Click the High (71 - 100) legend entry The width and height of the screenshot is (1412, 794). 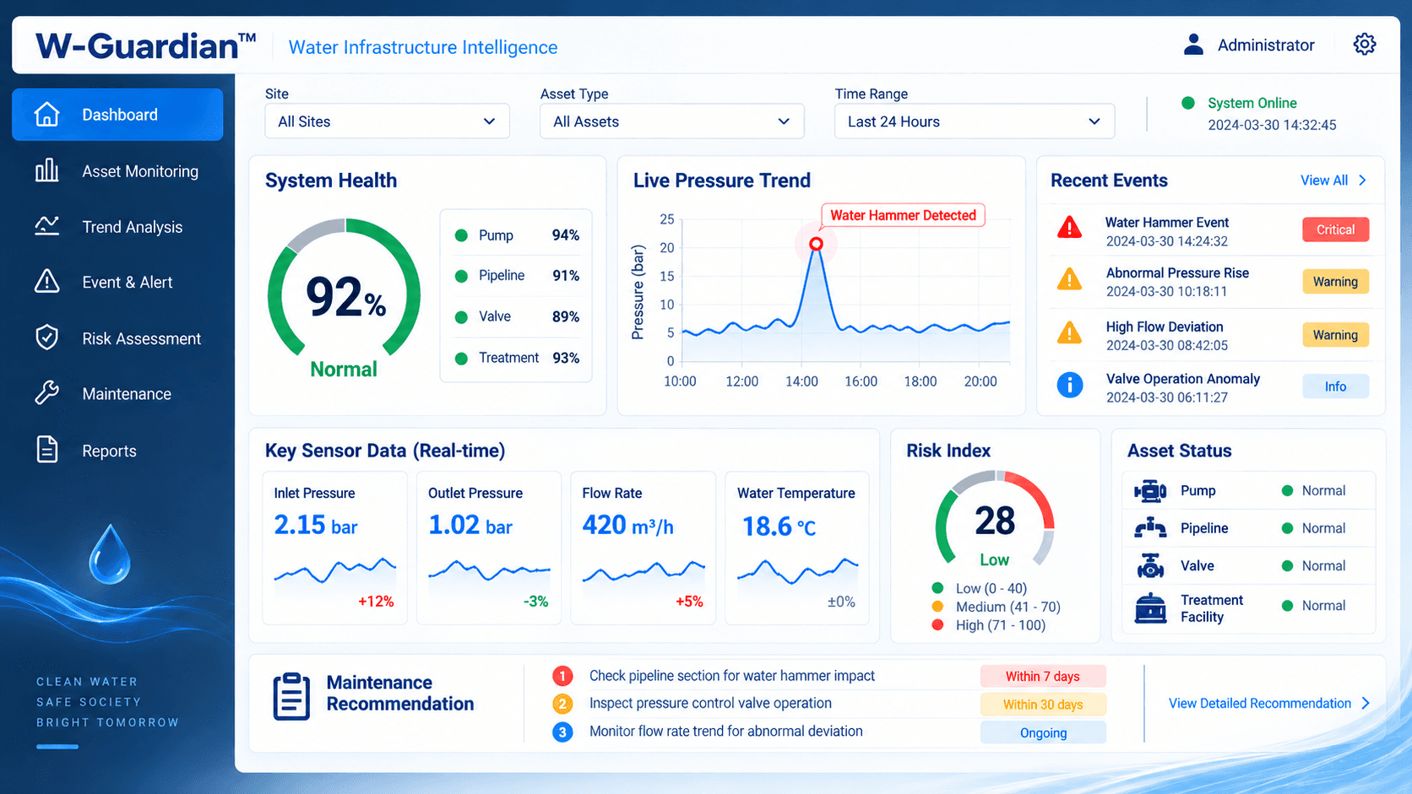pos(989,625)
